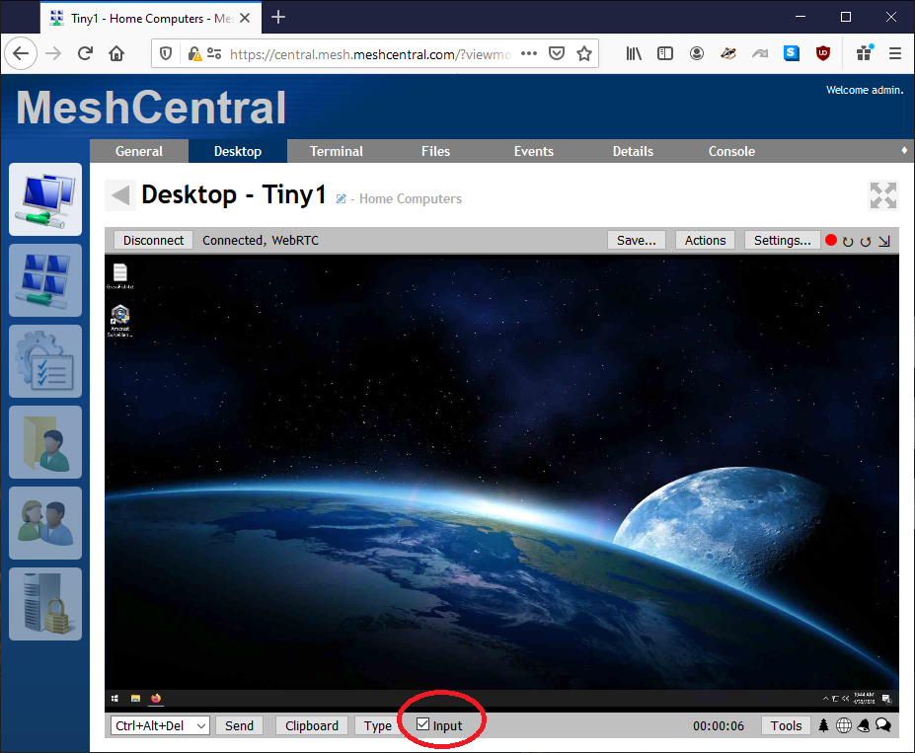This screenshot has width=915, height=753.
Task: Rotate remote view counter-clockwise icon
Action: 866,241
